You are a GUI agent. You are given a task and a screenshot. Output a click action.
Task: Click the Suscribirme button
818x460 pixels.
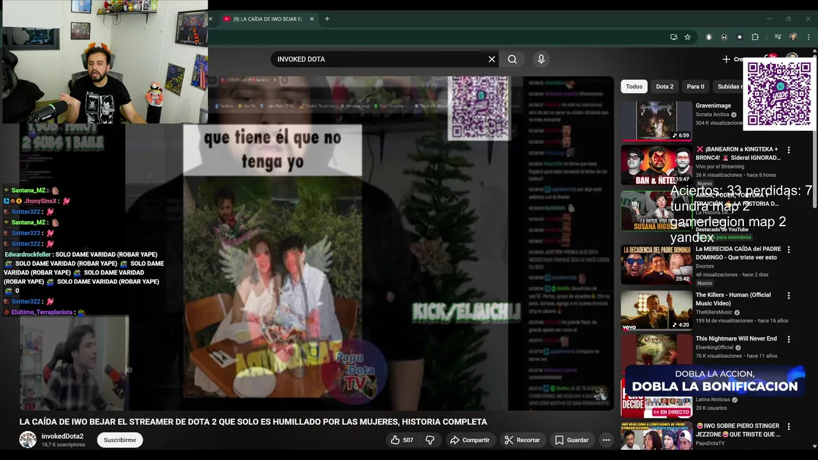pos(120,440)
